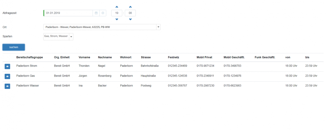
Task: Select the minute input showing 08
Action: coord(130,13)
